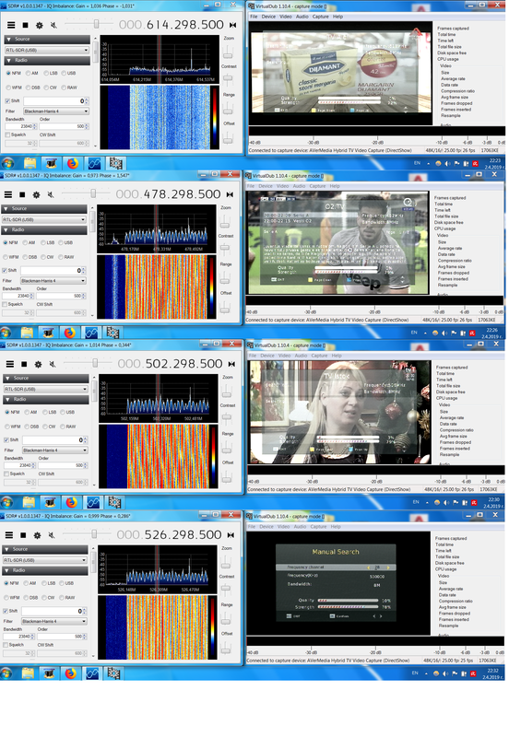The image size is (509, 737).
Task: Toggle mute speaker in SDR# tuned to 614.298.500
Action: [53, 25]
